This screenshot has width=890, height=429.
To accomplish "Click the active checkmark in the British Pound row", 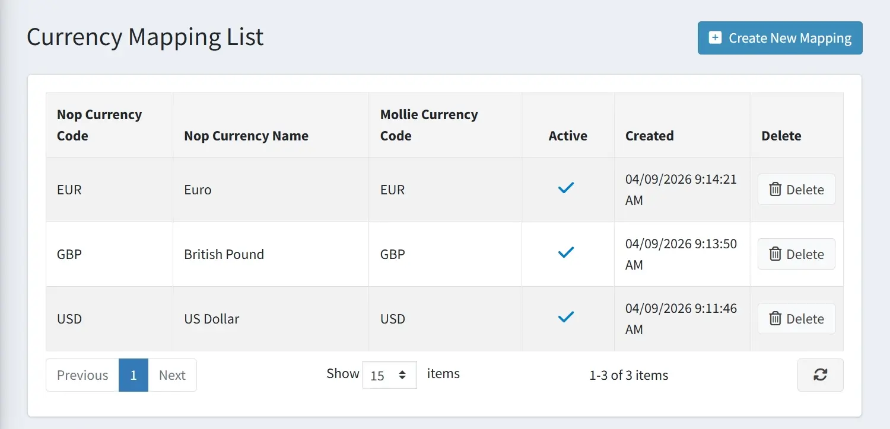I will (566, 253).
